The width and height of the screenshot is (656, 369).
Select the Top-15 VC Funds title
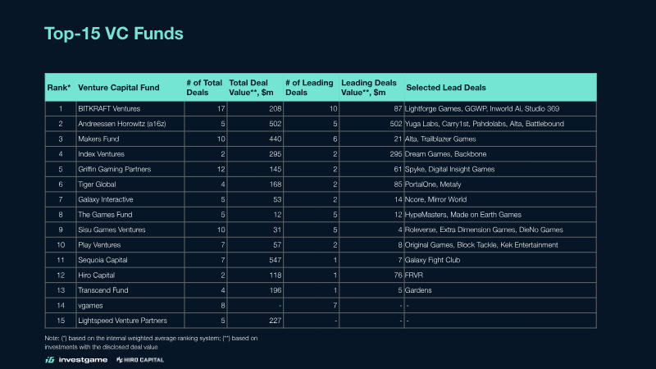point(114,34)
